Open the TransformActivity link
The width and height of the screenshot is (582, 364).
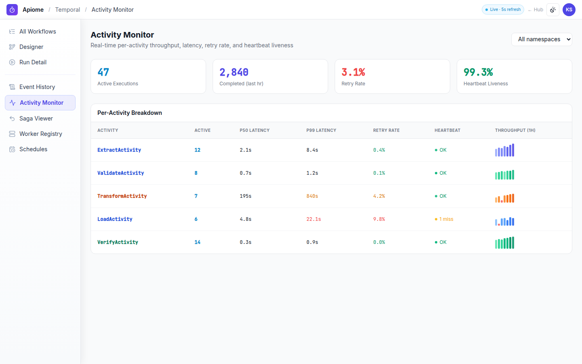tap(122, 196)
